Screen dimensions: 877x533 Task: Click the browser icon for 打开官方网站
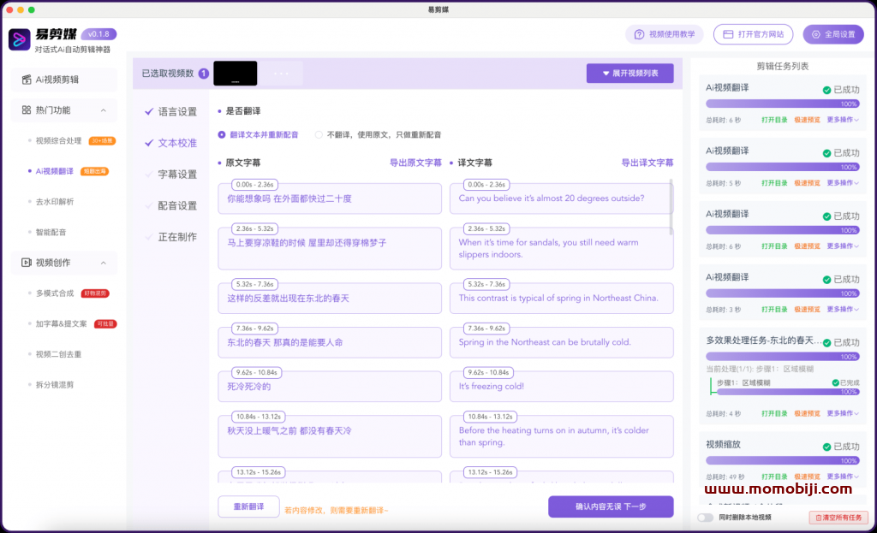728,34
